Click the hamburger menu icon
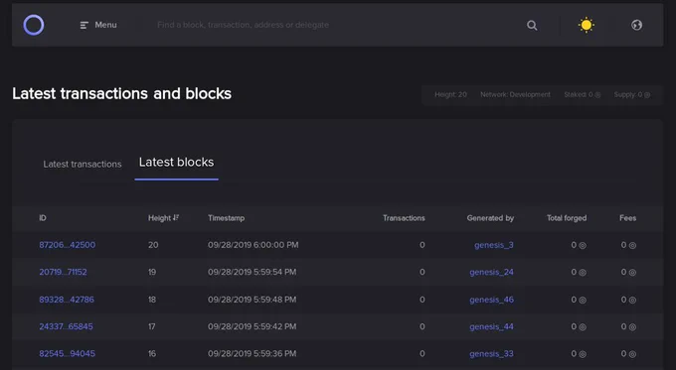This screenshot has width=676, height=370. coord(84,26)
